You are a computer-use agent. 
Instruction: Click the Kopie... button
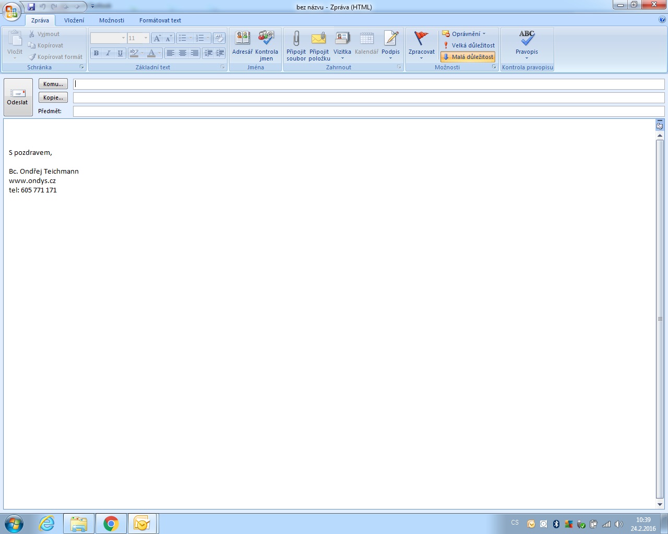(53, 98)
